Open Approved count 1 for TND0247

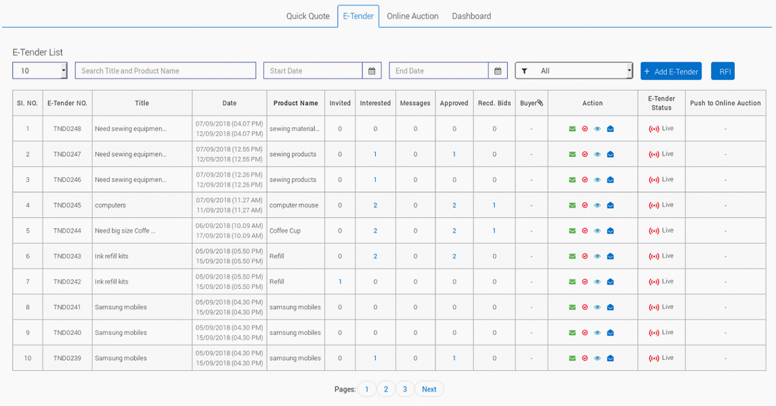[454, 154]
